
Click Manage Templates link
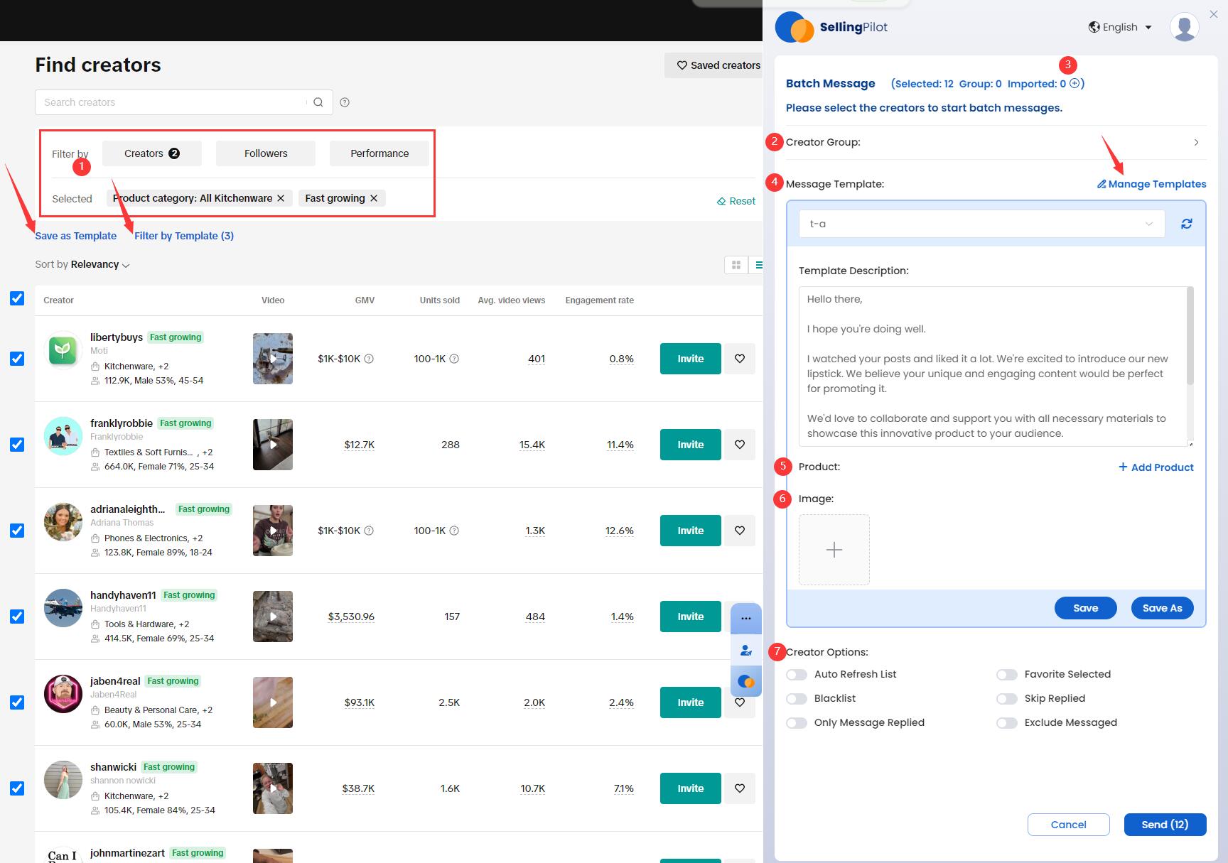[x=1151, y=184]
